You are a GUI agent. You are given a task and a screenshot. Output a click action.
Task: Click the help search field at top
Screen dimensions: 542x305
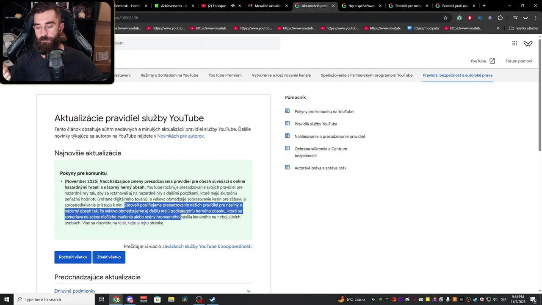197,43
